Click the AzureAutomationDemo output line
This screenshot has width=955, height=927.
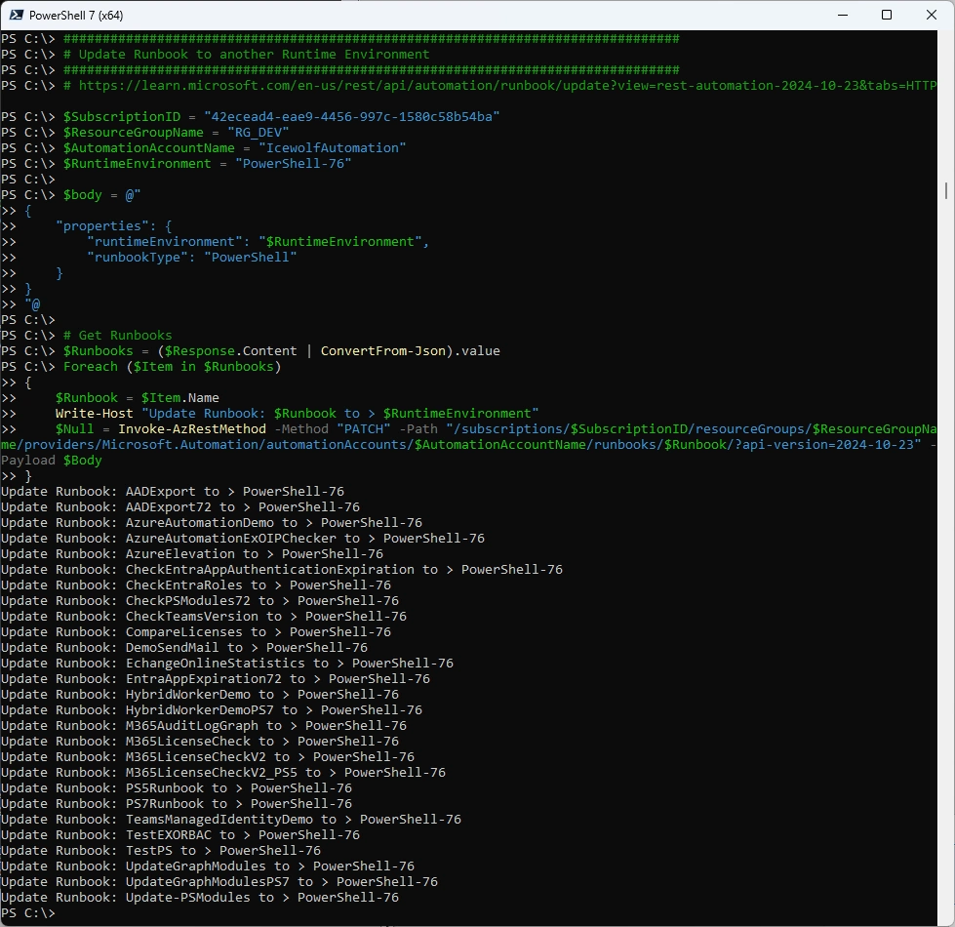(x=212, y=523)
